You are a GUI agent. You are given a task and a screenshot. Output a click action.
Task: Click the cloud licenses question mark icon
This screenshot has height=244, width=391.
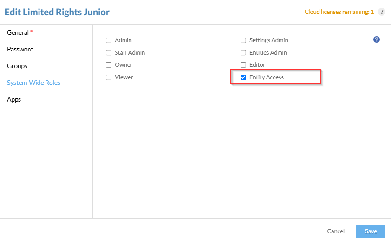382,12
